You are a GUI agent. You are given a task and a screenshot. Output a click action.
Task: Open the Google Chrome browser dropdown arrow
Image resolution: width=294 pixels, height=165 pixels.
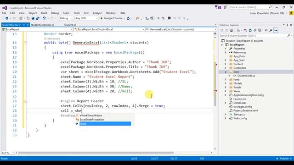[124, 18]
